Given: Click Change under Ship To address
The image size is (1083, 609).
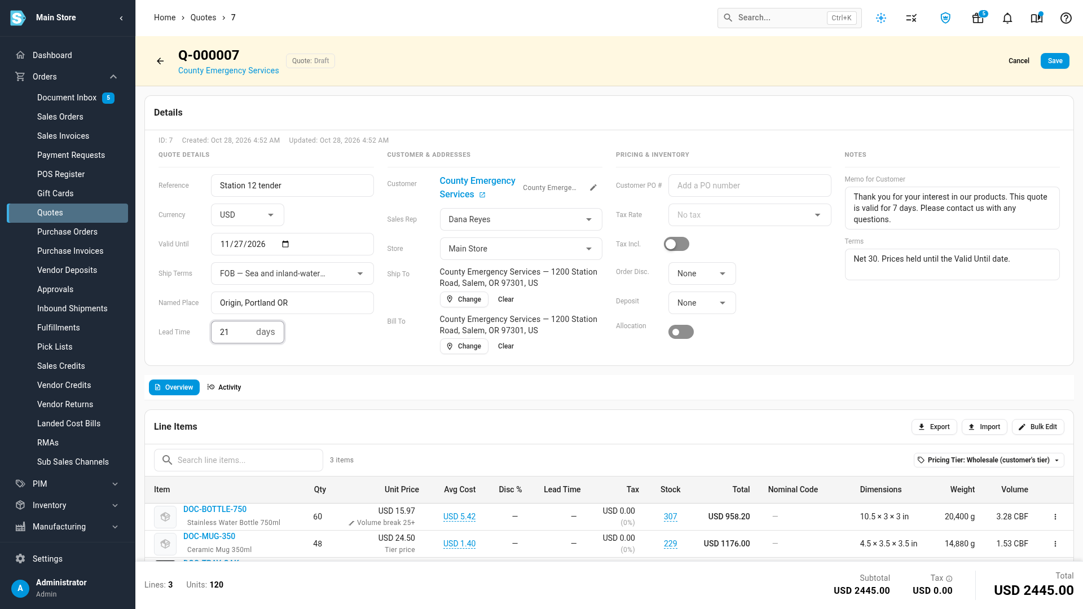Looking at the screenshot, I should pyautogui.click(x=464, y=299).
